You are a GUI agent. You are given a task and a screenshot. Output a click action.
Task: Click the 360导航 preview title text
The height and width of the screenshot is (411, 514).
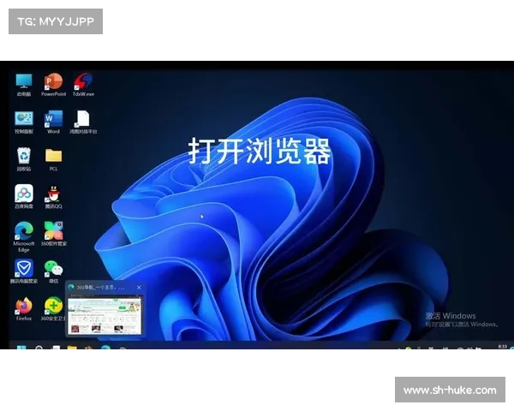coord(100,288)
